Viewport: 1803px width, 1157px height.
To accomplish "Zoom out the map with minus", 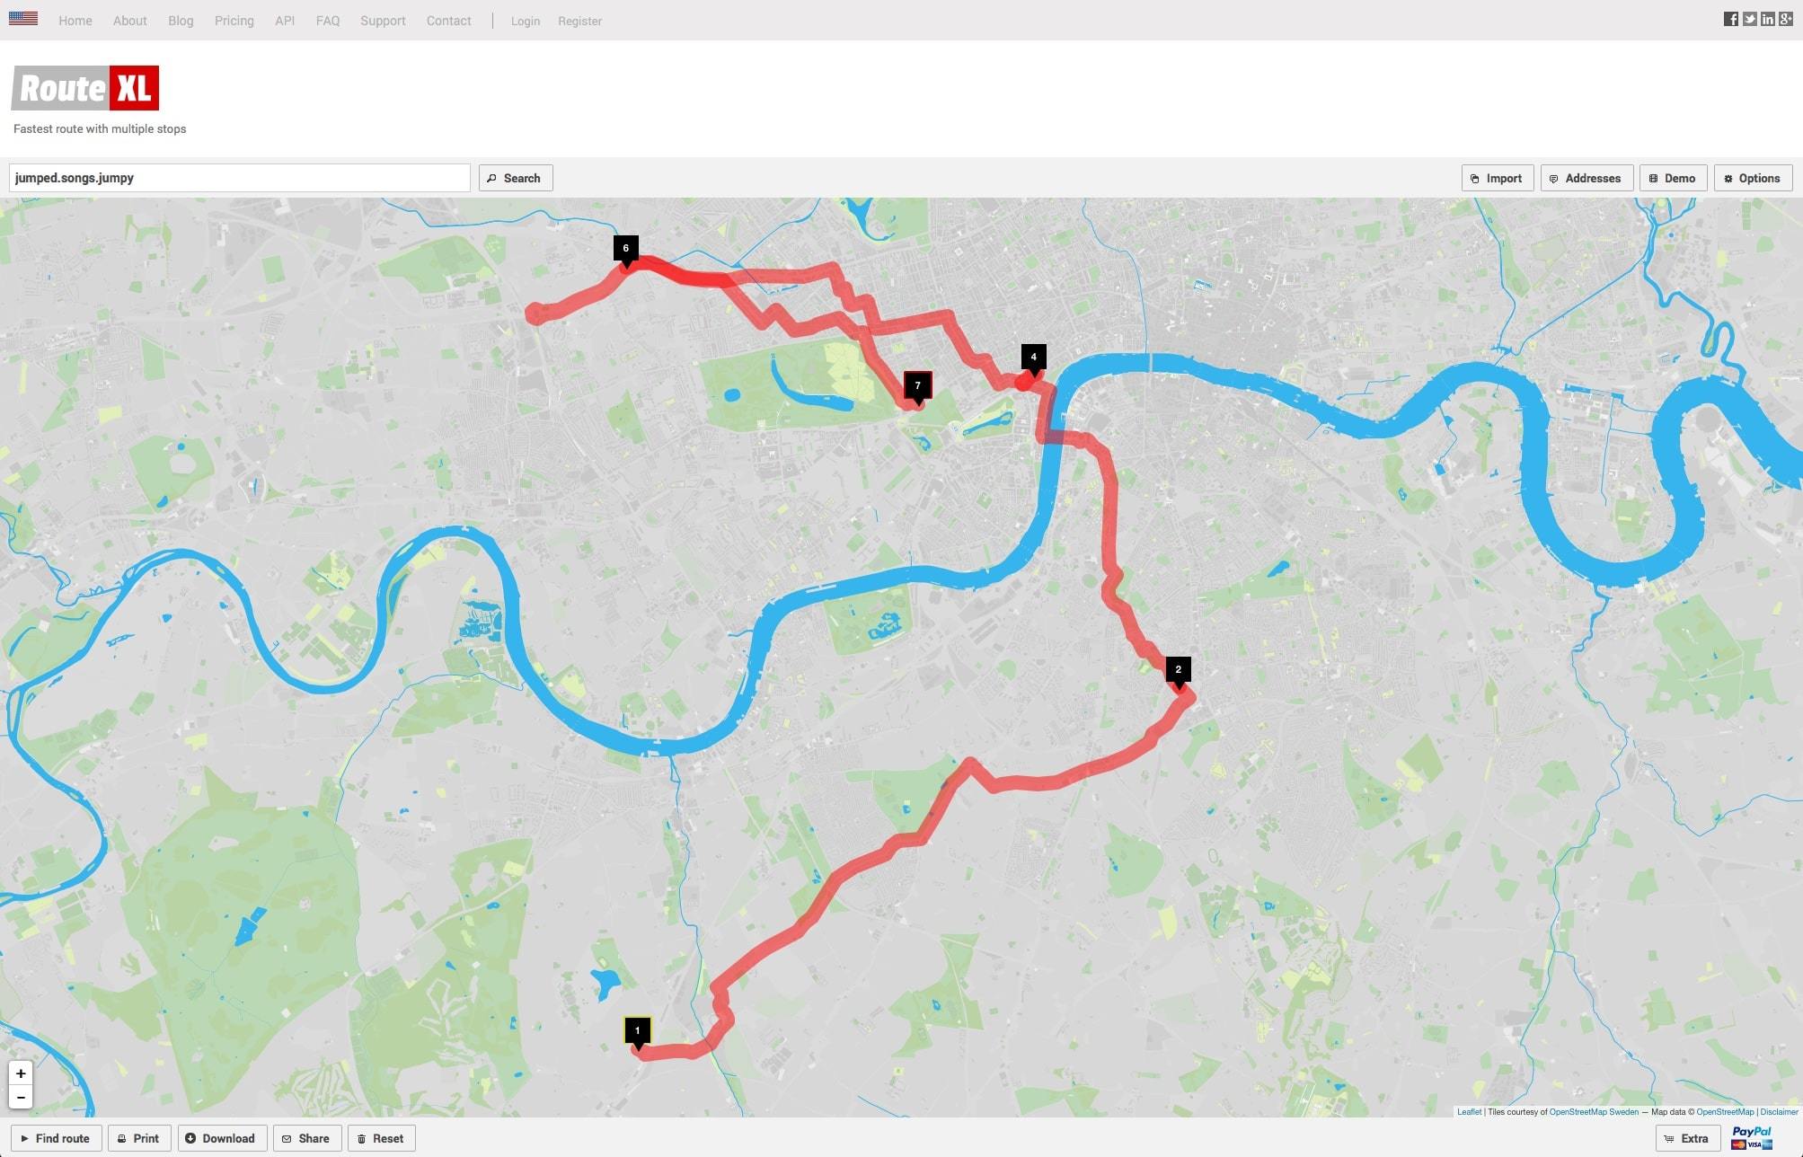I will pos(21,1097).
